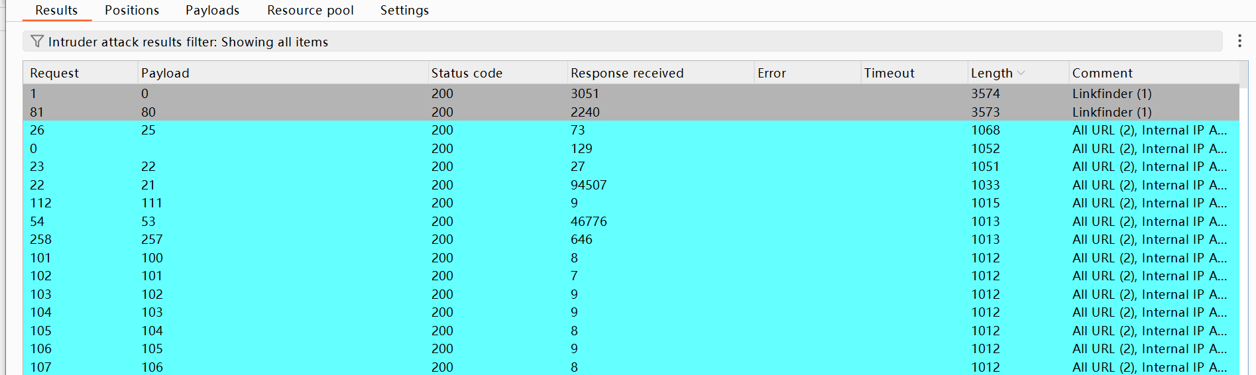
Task: Click response received value 94507
Action: 589,185
